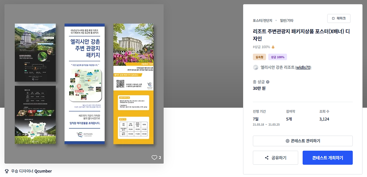Click the bookmark 북마크 button
This screenshot has width=367, height=177.
(339, 18)
